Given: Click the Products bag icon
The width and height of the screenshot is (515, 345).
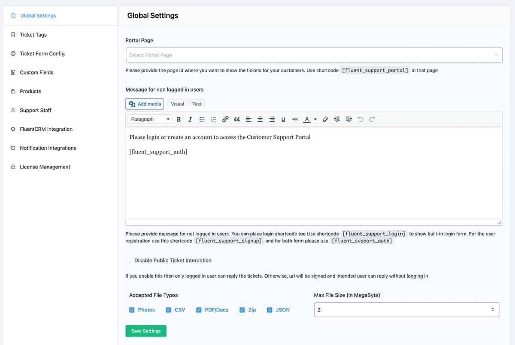Looking at the screenshot, I should coord(13,91).
